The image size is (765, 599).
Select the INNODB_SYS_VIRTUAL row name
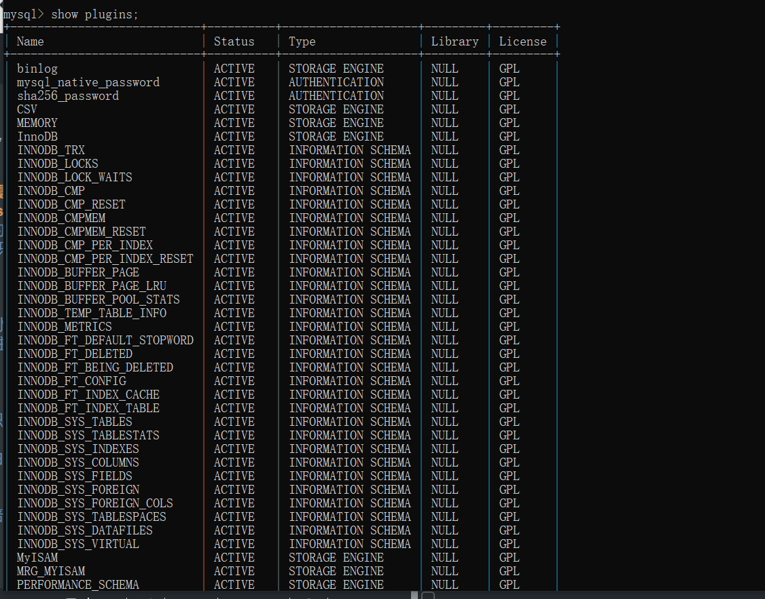pos(78,545)
